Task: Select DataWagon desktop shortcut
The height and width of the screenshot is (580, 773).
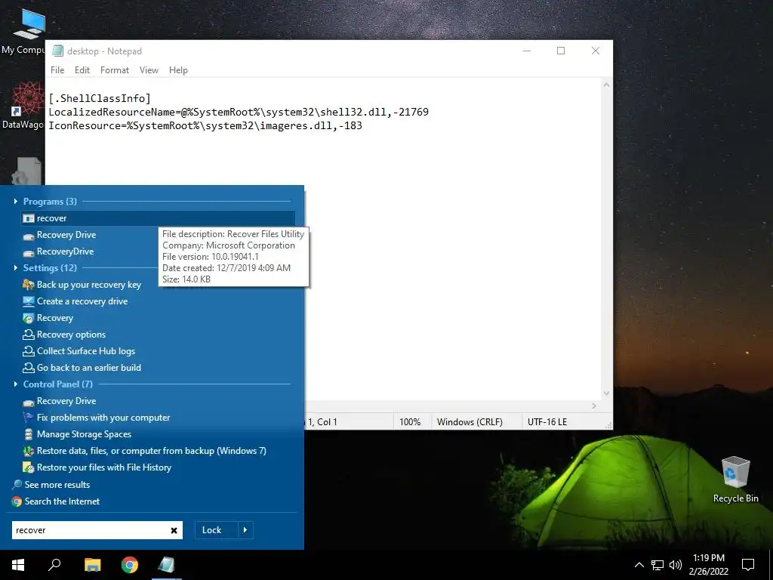Action: click(23, 106)
